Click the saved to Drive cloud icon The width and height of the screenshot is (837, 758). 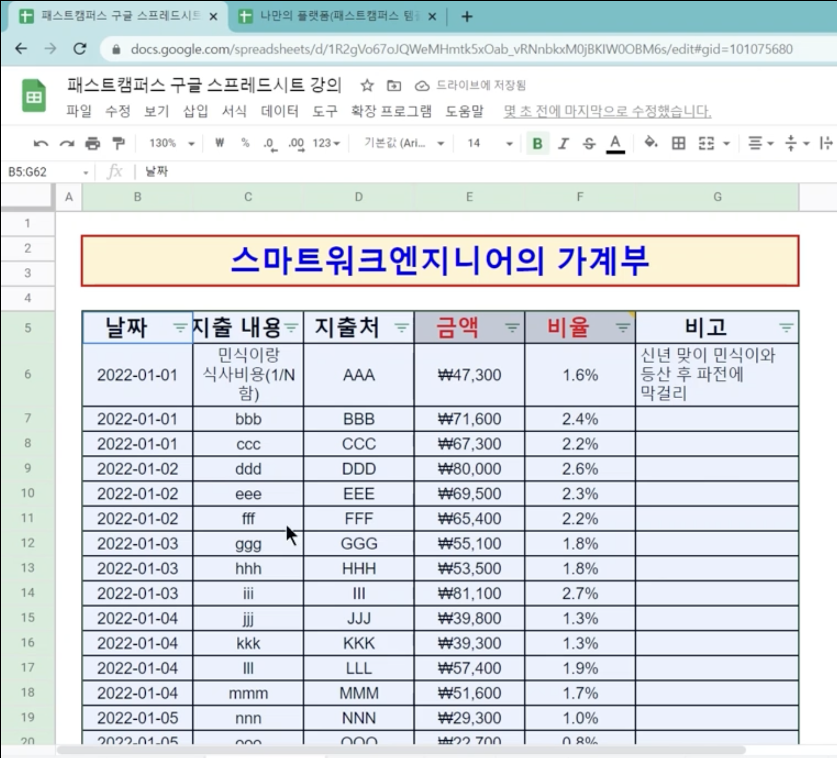click(x=422, y=86)
